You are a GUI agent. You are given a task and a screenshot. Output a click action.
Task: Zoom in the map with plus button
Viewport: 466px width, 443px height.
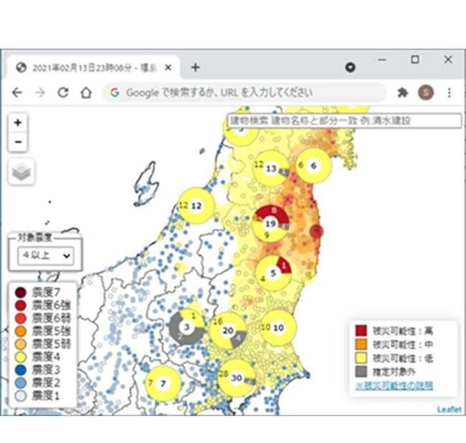point(18,122)
